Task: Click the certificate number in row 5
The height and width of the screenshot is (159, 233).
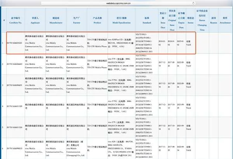Action: coord(14,127)
